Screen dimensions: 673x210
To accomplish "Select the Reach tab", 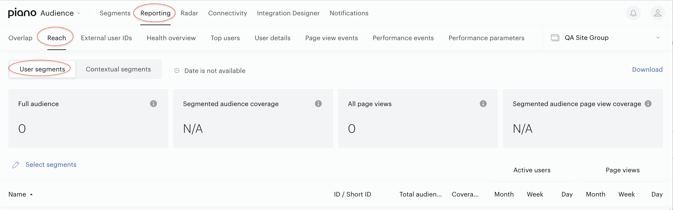I will click(x=57, y=38).
